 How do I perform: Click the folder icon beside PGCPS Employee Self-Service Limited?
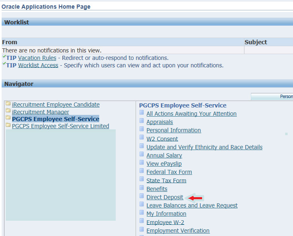click(x=8, y=126)
